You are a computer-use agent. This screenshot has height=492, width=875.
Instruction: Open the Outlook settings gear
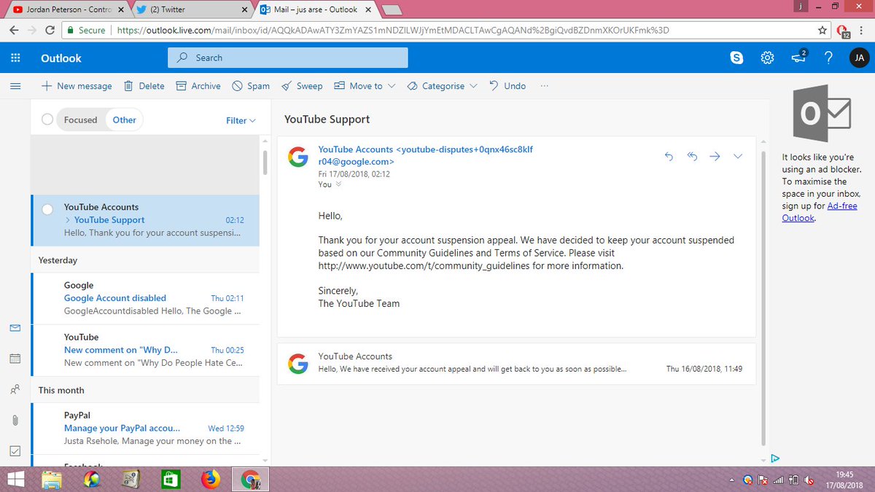pos(767,58)
